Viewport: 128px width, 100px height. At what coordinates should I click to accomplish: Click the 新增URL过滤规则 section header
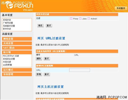(x=77, y=66)
